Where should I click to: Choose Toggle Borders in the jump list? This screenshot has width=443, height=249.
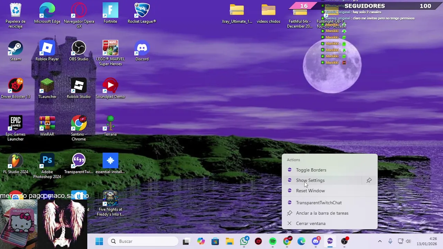coord(329,170)
